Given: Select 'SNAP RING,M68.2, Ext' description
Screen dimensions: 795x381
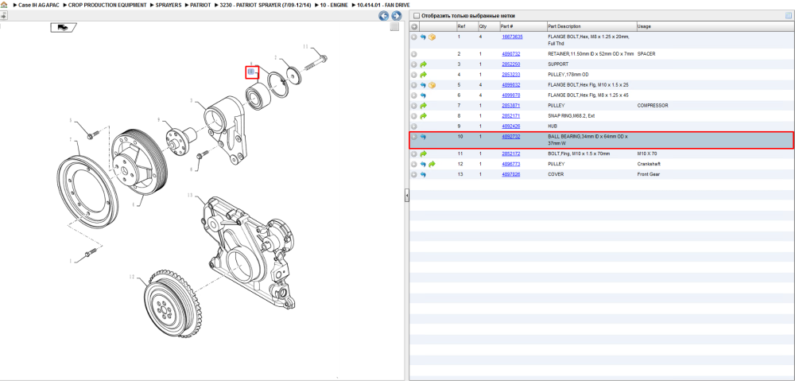Looking at the screenshot, I should [572, 115].
